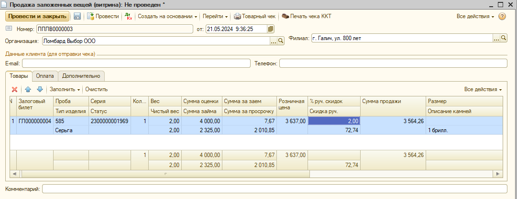517x199 pixels.
Task: Maximize the document window
Action: (x=501, y=4)
